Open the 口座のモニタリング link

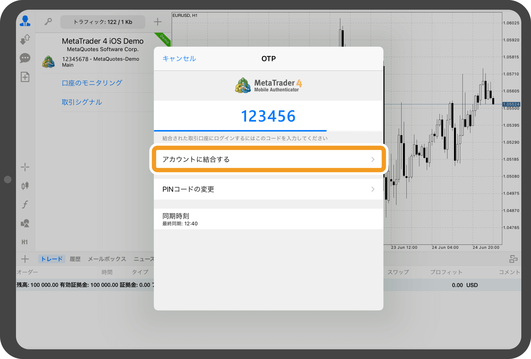click(x=92, y=83)
